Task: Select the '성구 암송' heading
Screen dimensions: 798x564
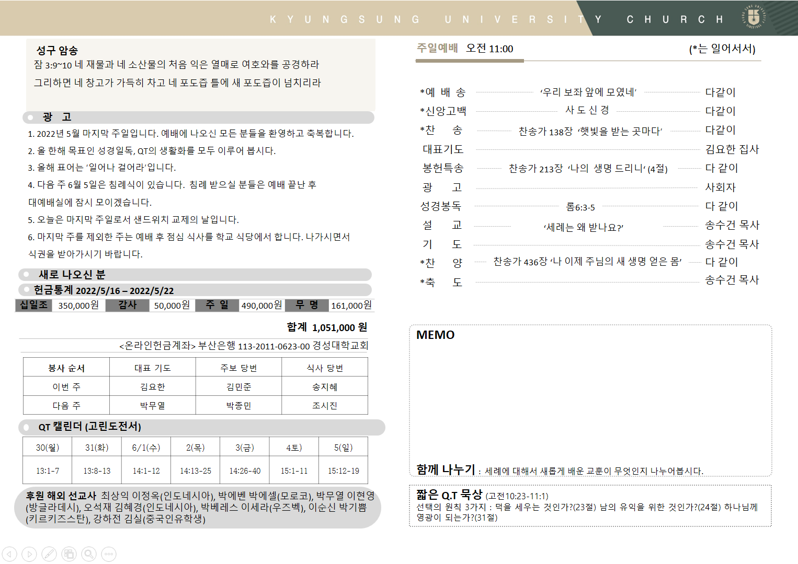Action: (x=57, y=51)
